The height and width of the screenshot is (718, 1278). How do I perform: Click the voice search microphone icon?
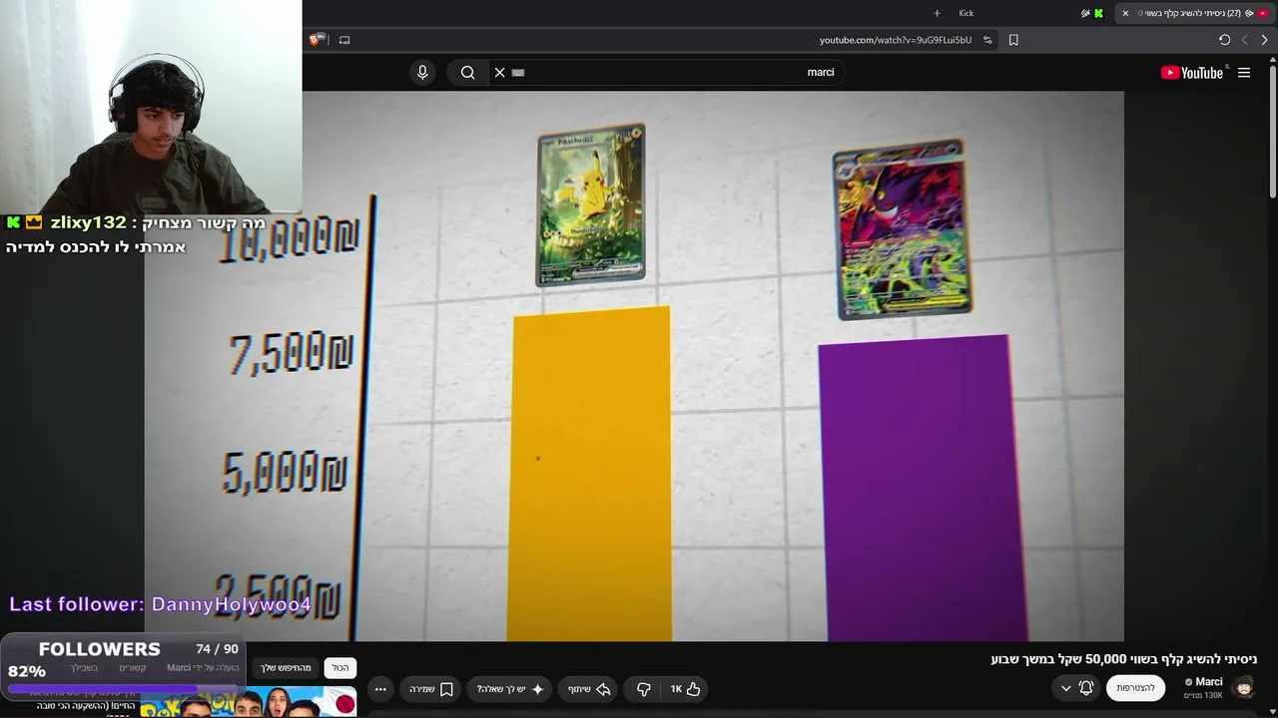click(422, 72)
